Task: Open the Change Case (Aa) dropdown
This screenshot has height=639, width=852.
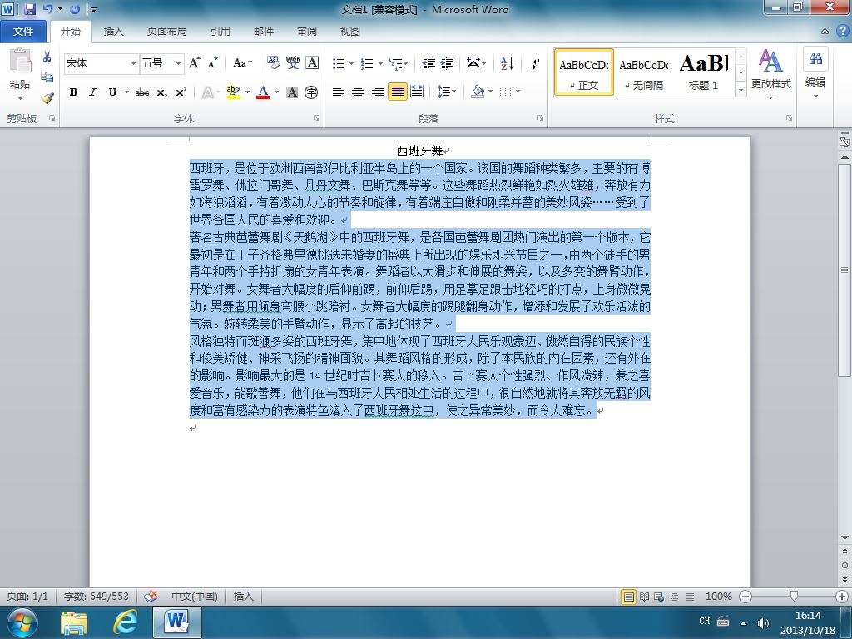Action: pos(242,63)
